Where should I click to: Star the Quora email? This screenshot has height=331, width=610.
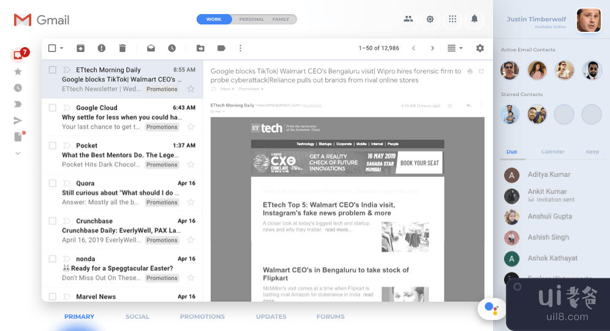(x=190, y=202)
